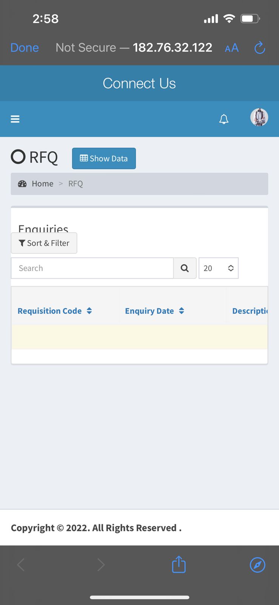Sort by Requisition Code arrows
The width and height of the screenshot is (279, 605).
tap(89, 311)
